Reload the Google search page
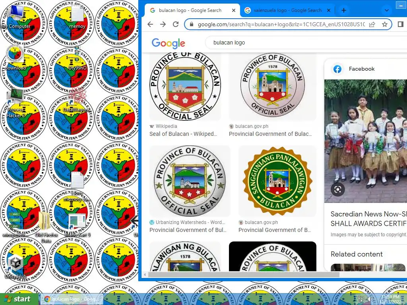The image size is (407, 305). point(176,24)
